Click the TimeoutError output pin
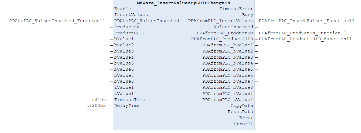This screenshot has height=133, width=361. [x=236, y=9]
